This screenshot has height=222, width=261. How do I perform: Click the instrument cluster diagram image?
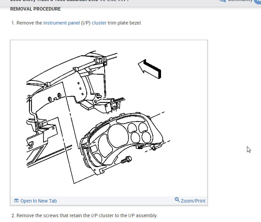[109, 118]
